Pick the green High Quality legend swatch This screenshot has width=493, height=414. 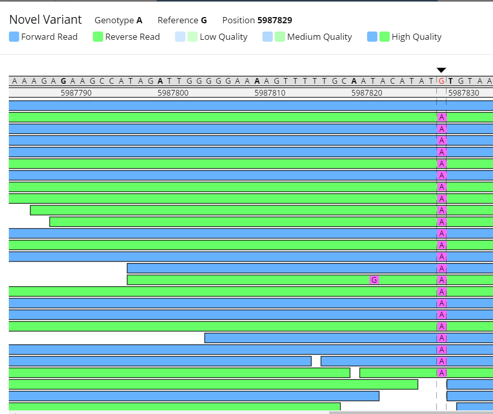coord(384,37)
